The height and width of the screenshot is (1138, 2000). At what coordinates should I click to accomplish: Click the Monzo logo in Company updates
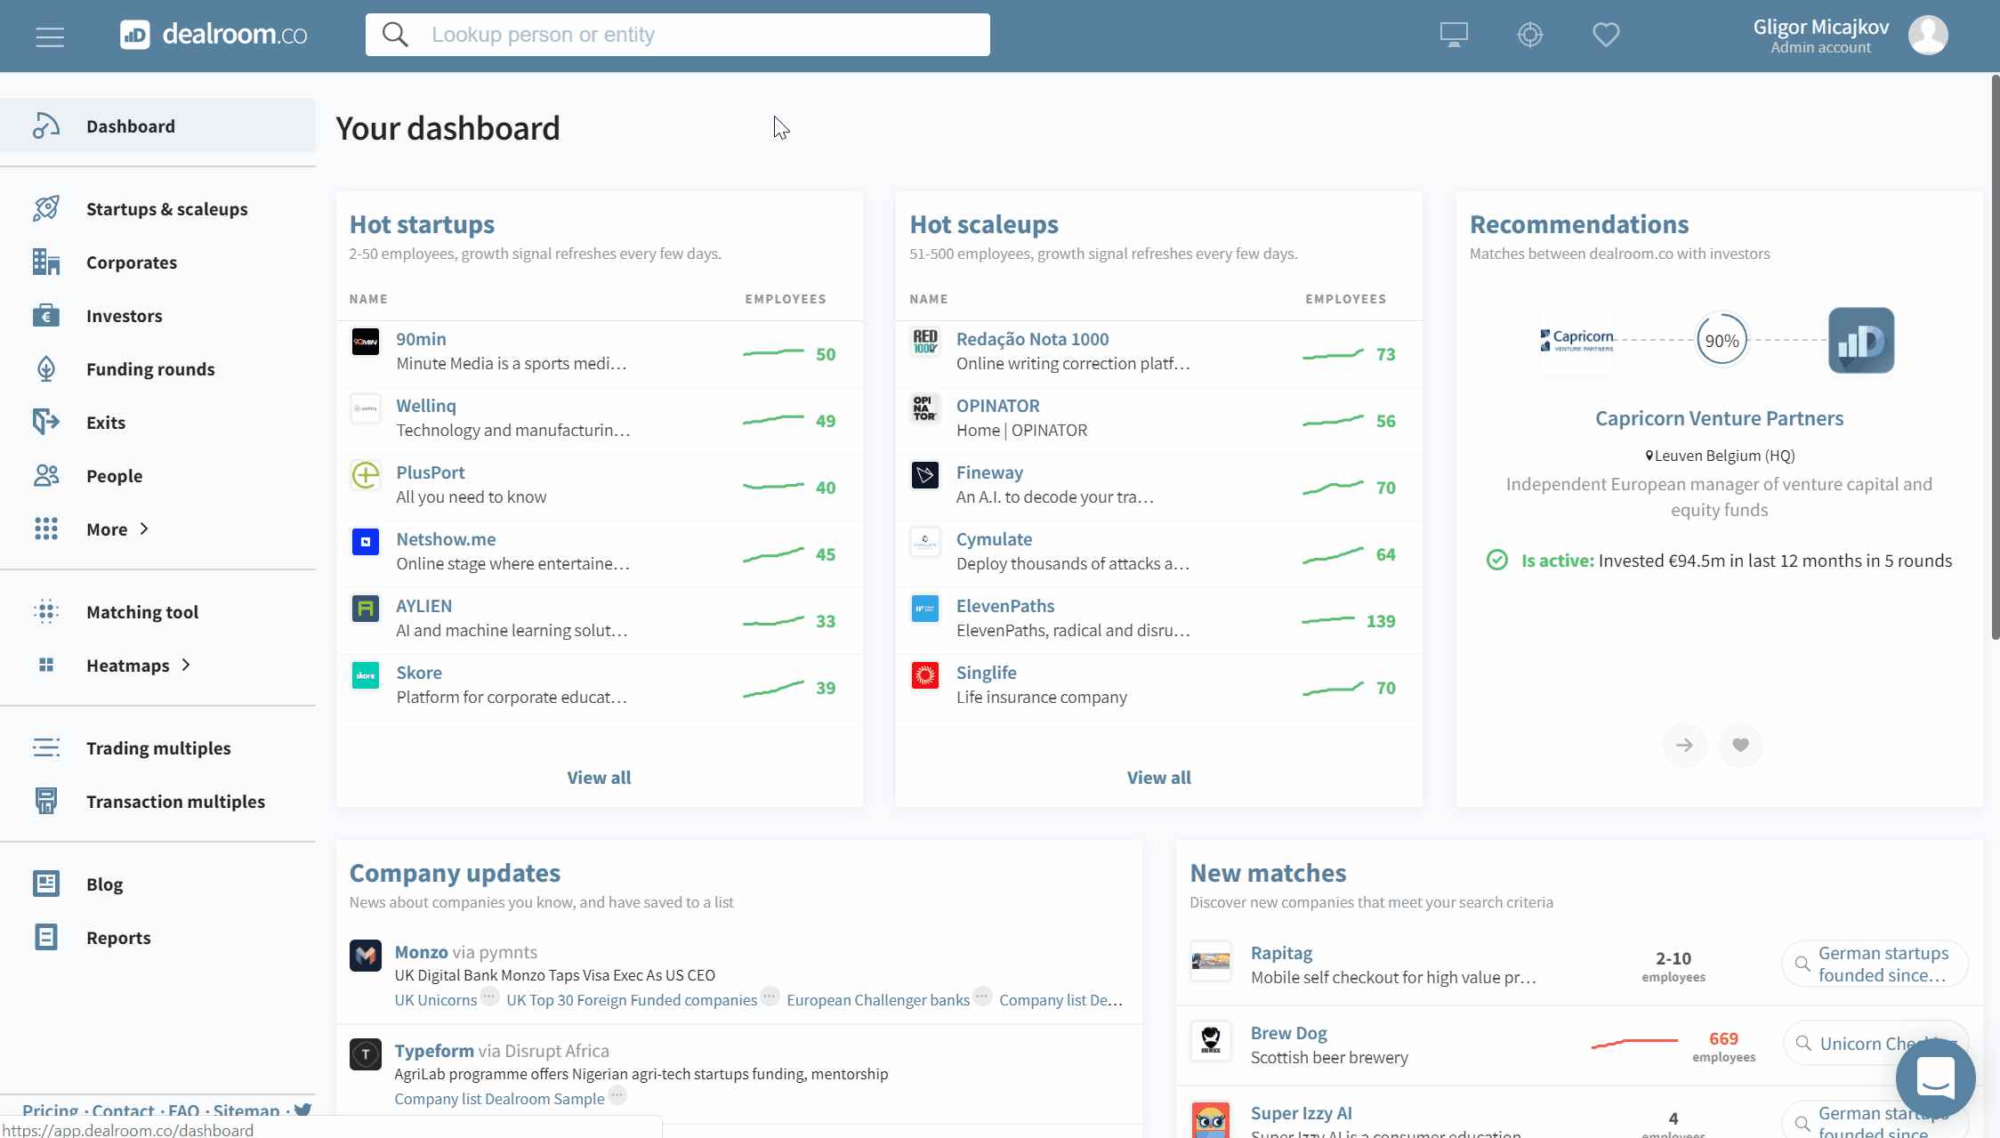point(366,956)
